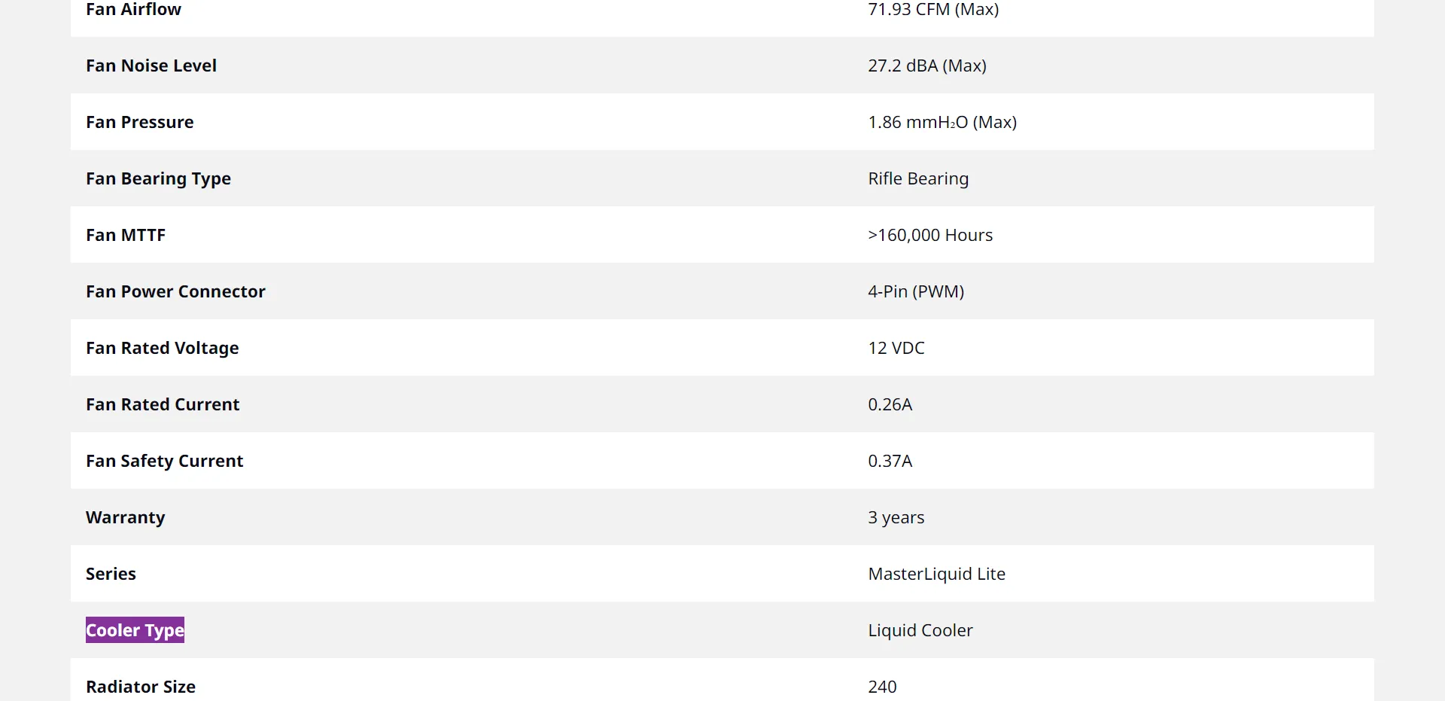Click the 3 years warranty value
1445x701 pixels.
point(896,517)
